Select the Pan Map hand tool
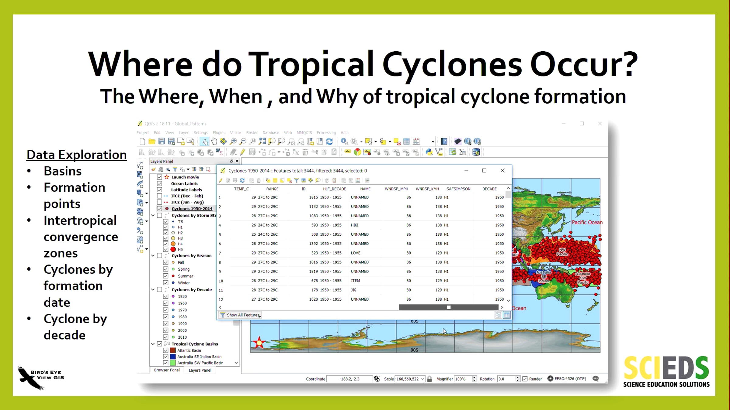Screen dimensions: 730x410 214,142
